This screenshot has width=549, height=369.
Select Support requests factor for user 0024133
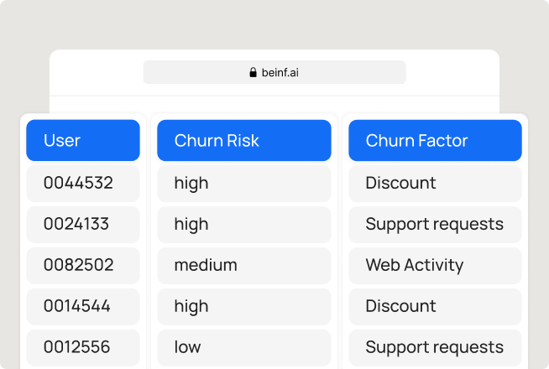(x=435, y=224)
